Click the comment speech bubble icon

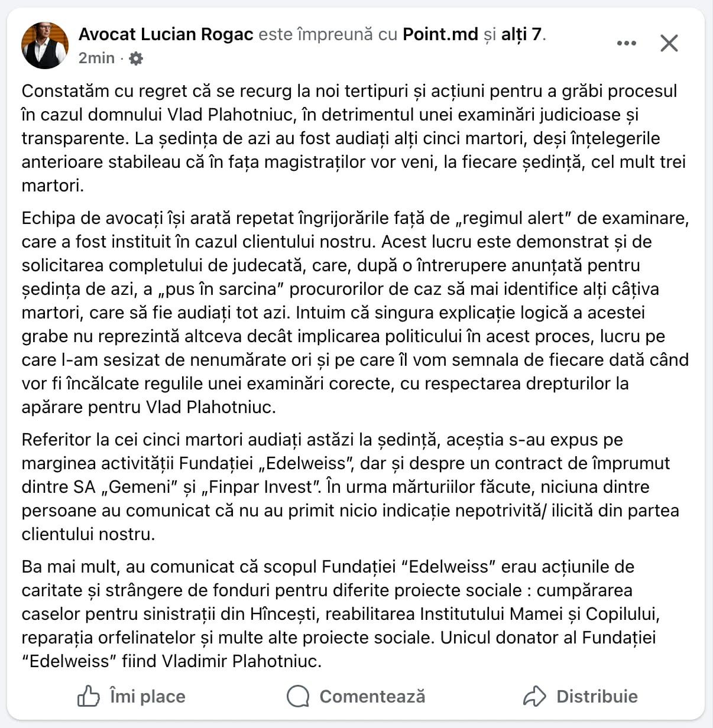pos(298,696)
